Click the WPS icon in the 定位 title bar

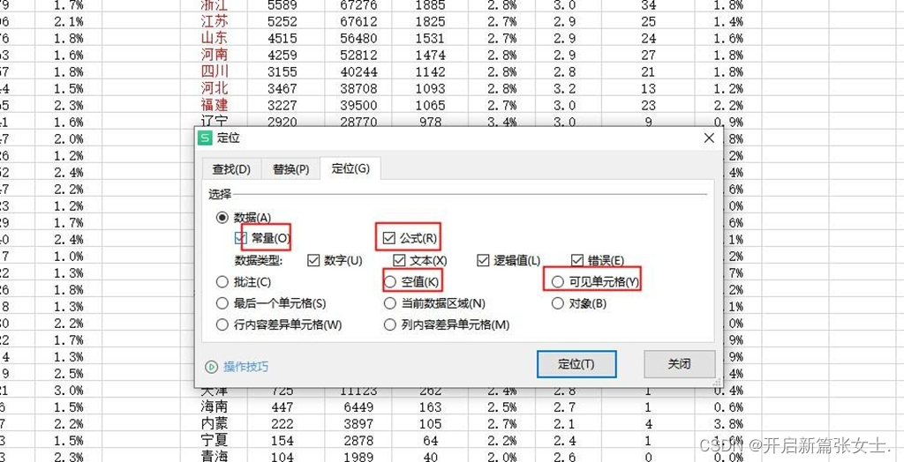(x=205, y=138)
